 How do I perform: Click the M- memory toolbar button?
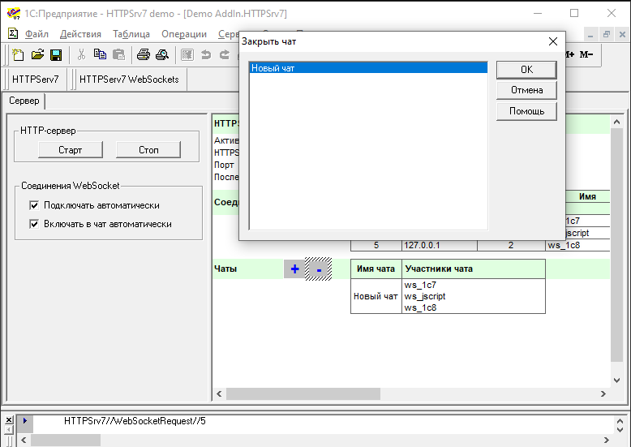(586, 54)
